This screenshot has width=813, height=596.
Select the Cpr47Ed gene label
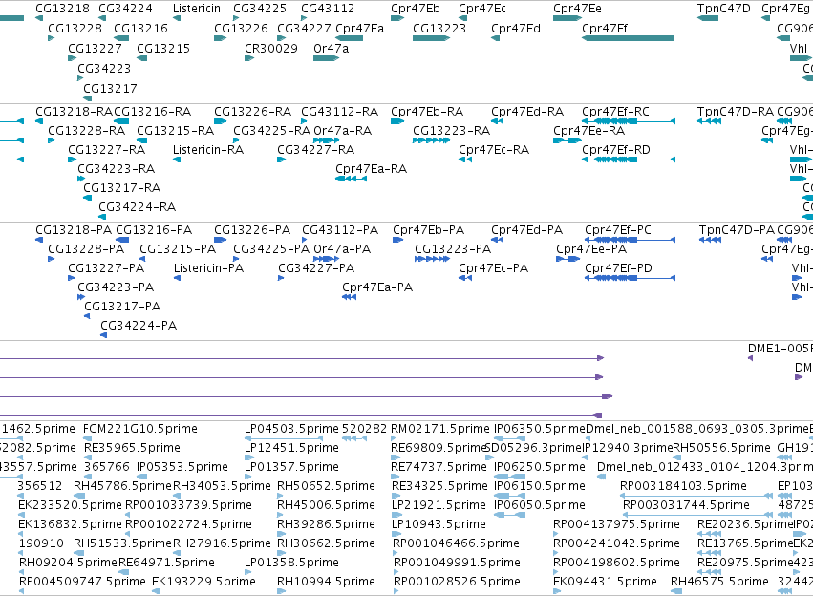(516, 29)
